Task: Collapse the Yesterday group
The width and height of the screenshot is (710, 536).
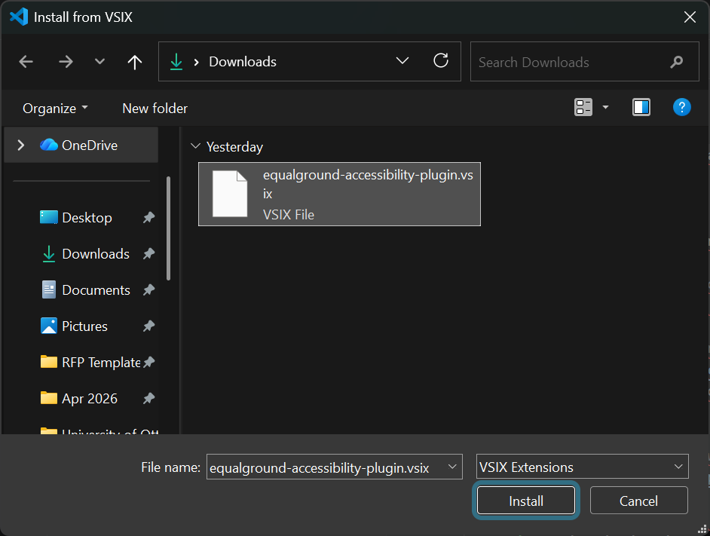Action: 196,146
